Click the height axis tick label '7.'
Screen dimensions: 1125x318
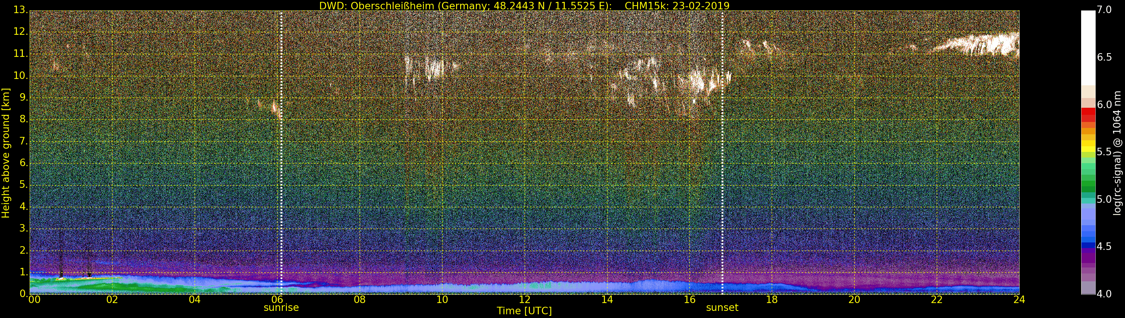[x=24, y=141]
